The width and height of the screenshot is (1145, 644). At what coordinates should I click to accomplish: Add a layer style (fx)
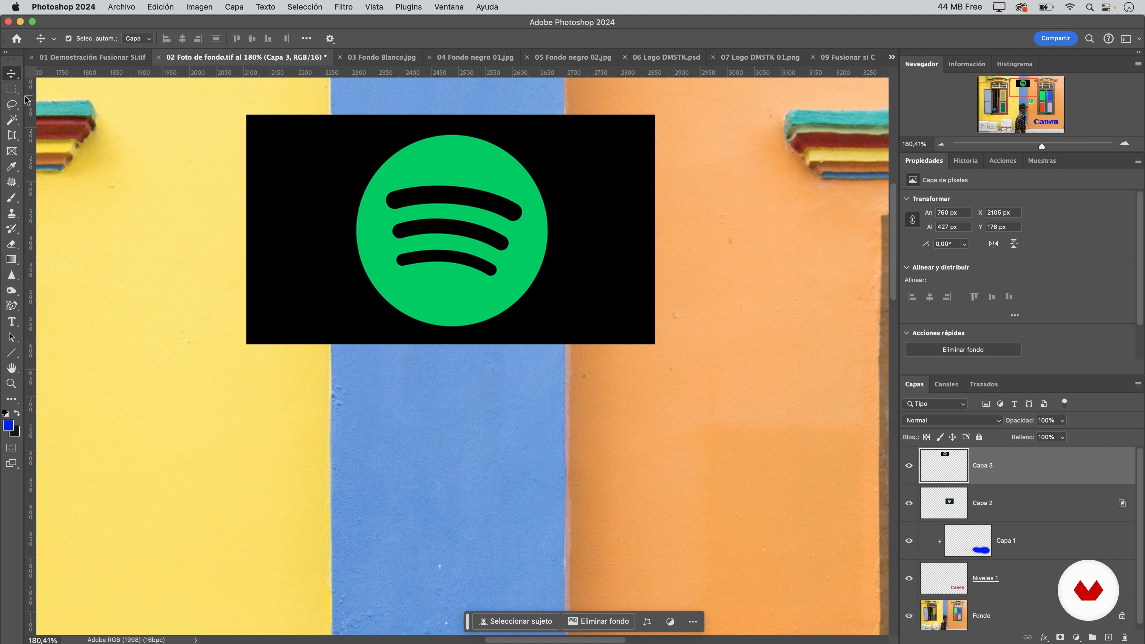(1044, 637)
